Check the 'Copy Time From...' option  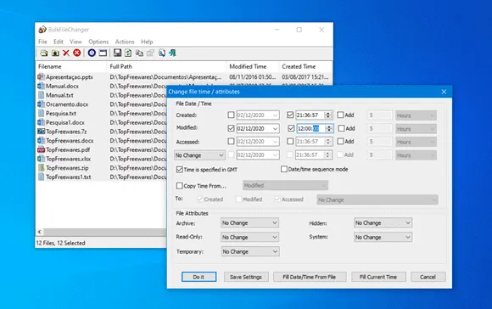point(180,186)
